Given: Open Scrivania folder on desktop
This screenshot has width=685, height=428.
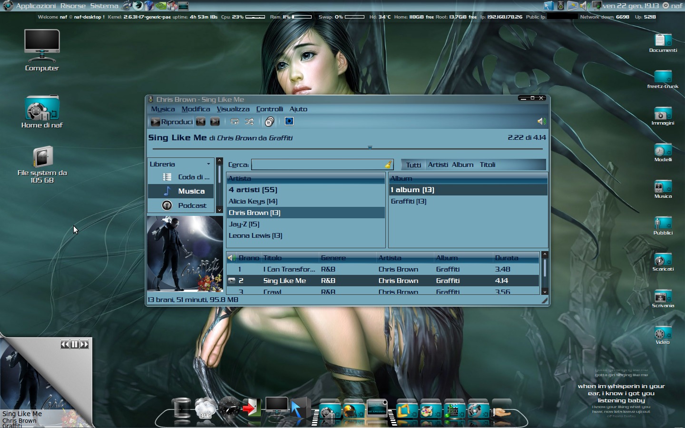Looking at the screenshot, I should (x=663, y=299).
